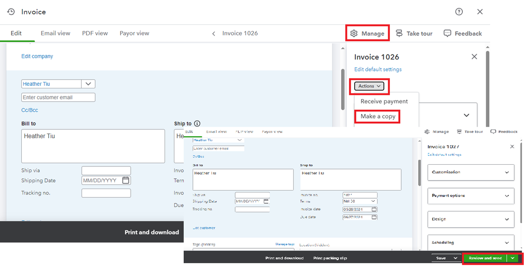
Task: Choose Make a copy from Actions menu
Action: (378, 117)
